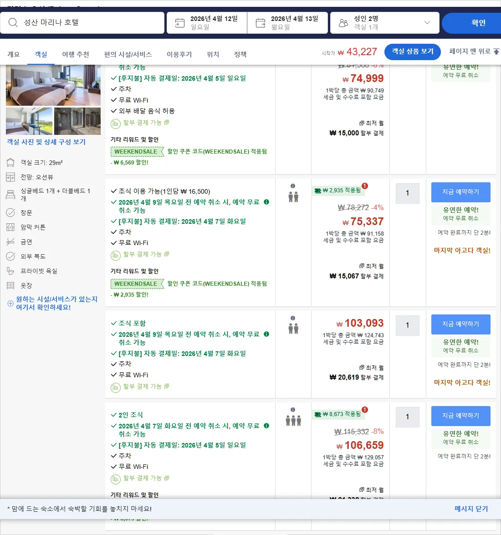Click WEEKENDSALE coupon tag with ₩2,935 discount

coord(137,283)
